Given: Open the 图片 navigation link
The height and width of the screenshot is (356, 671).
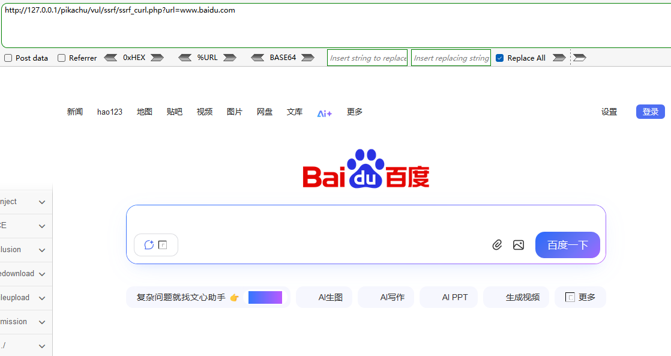Looking at the screenshot, I should coord(235,112).
